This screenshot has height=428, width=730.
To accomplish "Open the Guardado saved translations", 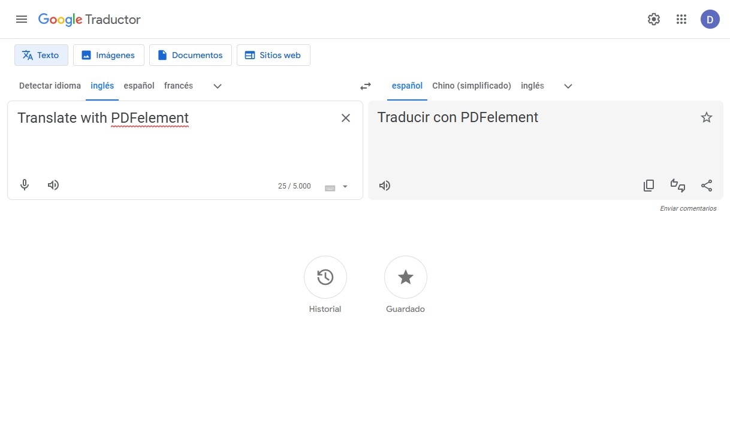I will pyautogui.click(x=406, y=277).
